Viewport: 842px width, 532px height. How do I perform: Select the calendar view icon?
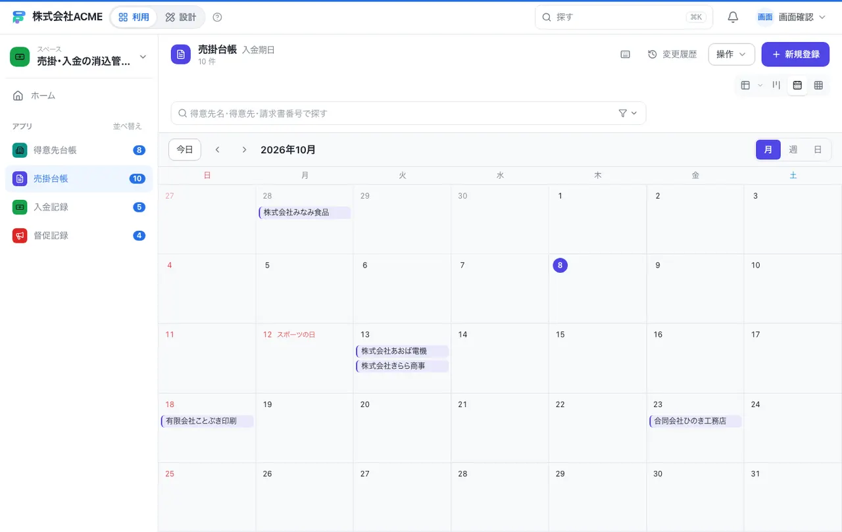click(797, 85)
